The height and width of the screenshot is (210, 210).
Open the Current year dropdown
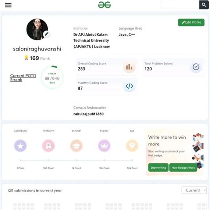coord(194,190)
